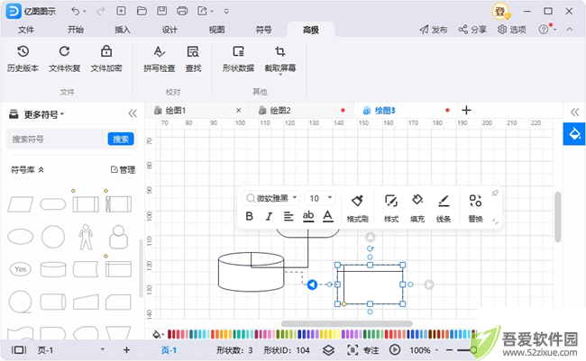Click the page layout icon in status bar

pyautogui.click(x=19, y=350)
